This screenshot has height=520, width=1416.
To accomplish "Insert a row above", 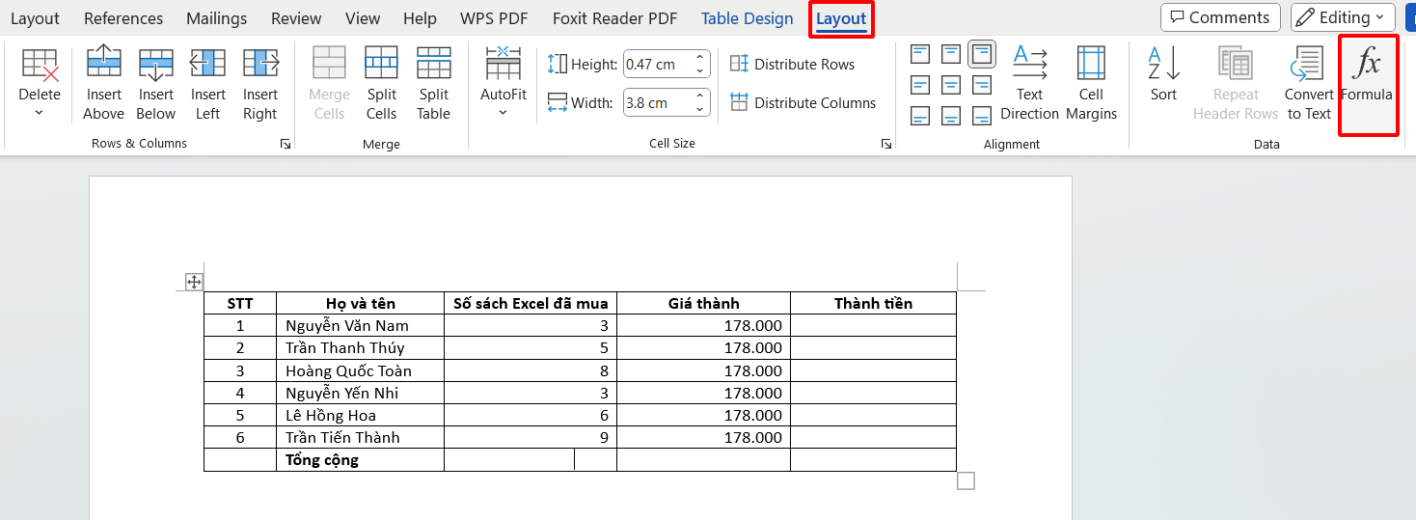I will (103, 84).
